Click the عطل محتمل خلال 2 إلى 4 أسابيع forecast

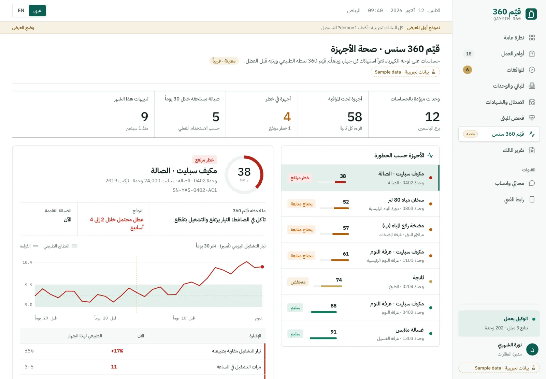(x=117, y=224)
